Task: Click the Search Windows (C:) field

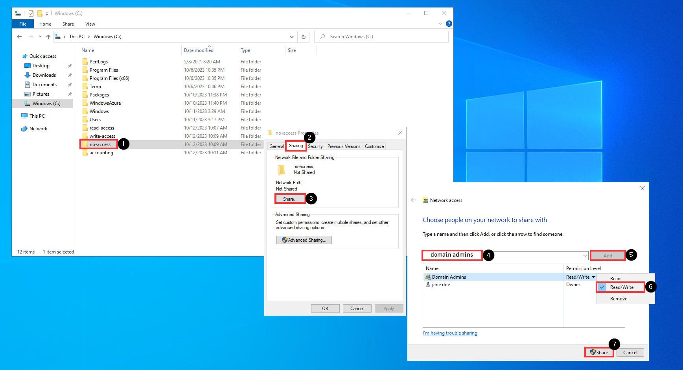Action: (381, 37)
